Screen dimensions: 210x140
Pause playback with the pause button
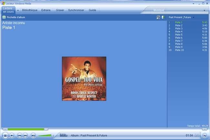tap(5, 135)
